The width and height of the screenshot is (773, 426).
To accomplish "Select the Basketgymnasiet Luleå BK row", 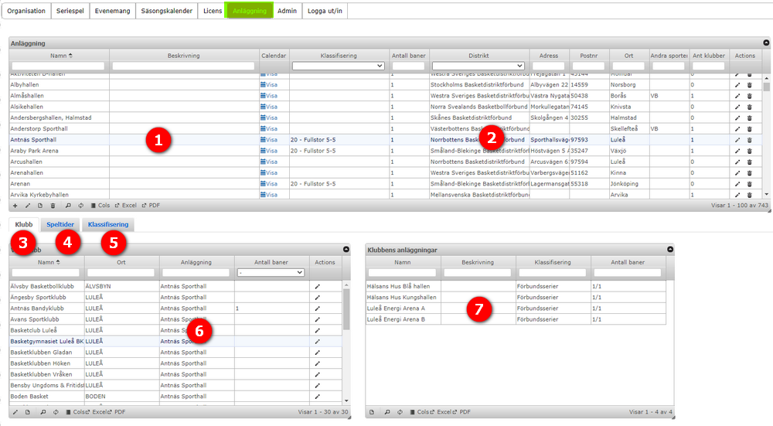I will pos(175,341).
